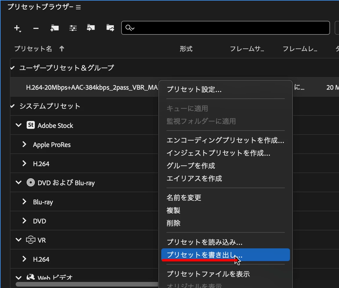Collapse the Web ビデオ group
Screen dimensions: 339x288
click(x=19, y=278)
